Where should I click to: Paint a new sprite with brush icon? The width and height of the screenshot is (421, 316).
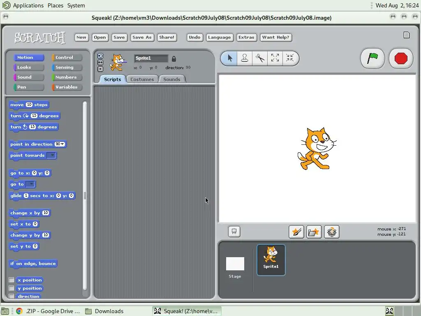point(296,232)
